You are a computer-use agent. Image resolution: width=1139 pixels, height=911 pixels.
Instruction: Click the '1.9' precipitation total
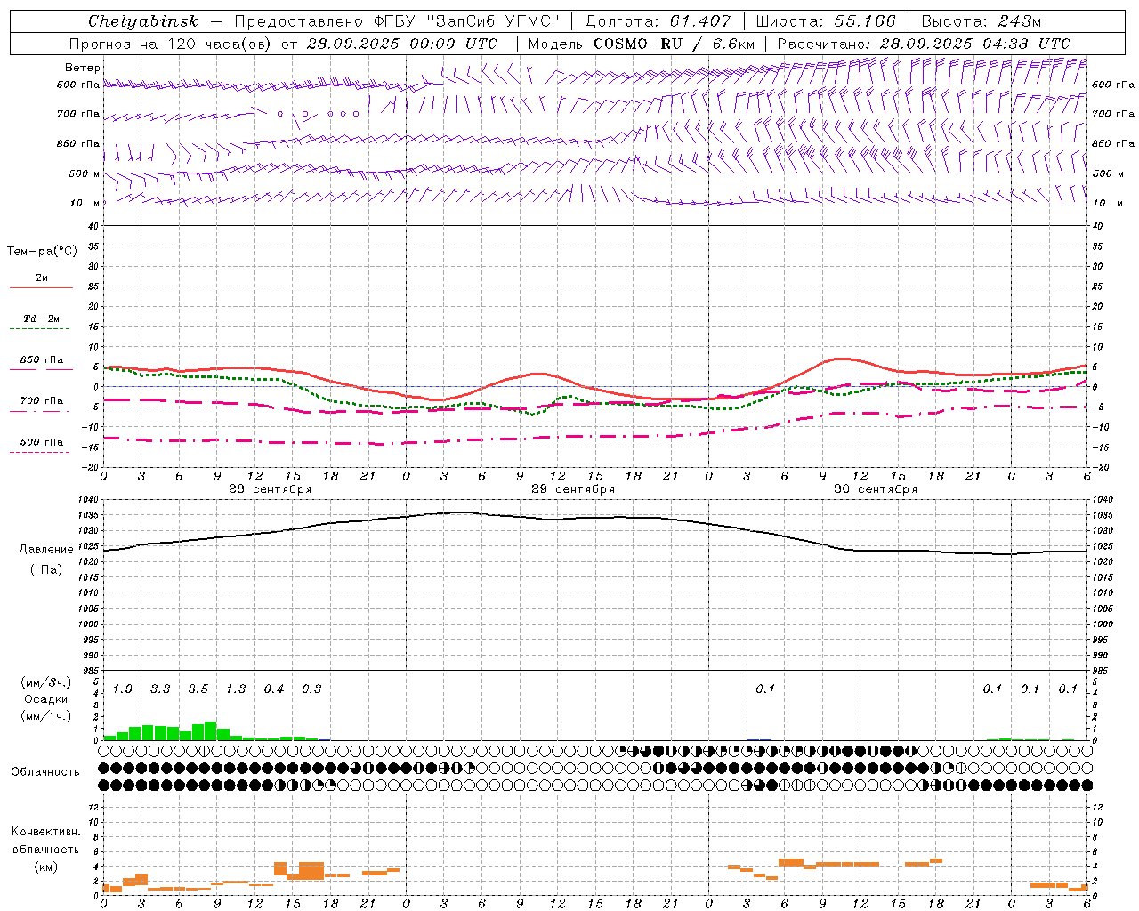point(123,689)
